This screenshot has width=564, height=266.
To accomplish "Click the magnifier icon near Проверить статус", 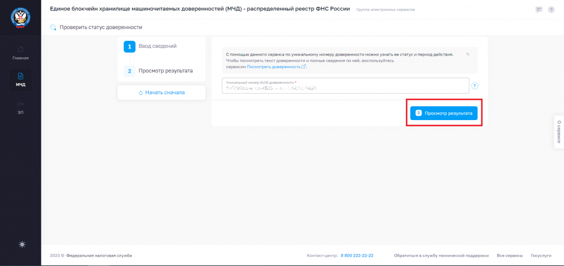I will pos(53,28).
